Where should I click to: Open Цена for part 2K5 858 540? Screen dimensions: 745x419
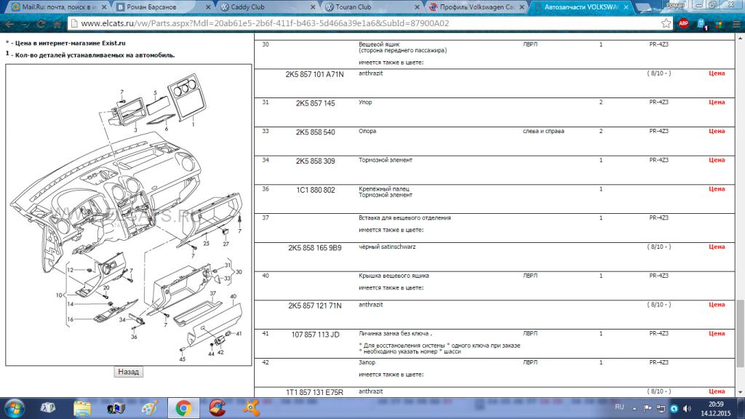[717, 132]
